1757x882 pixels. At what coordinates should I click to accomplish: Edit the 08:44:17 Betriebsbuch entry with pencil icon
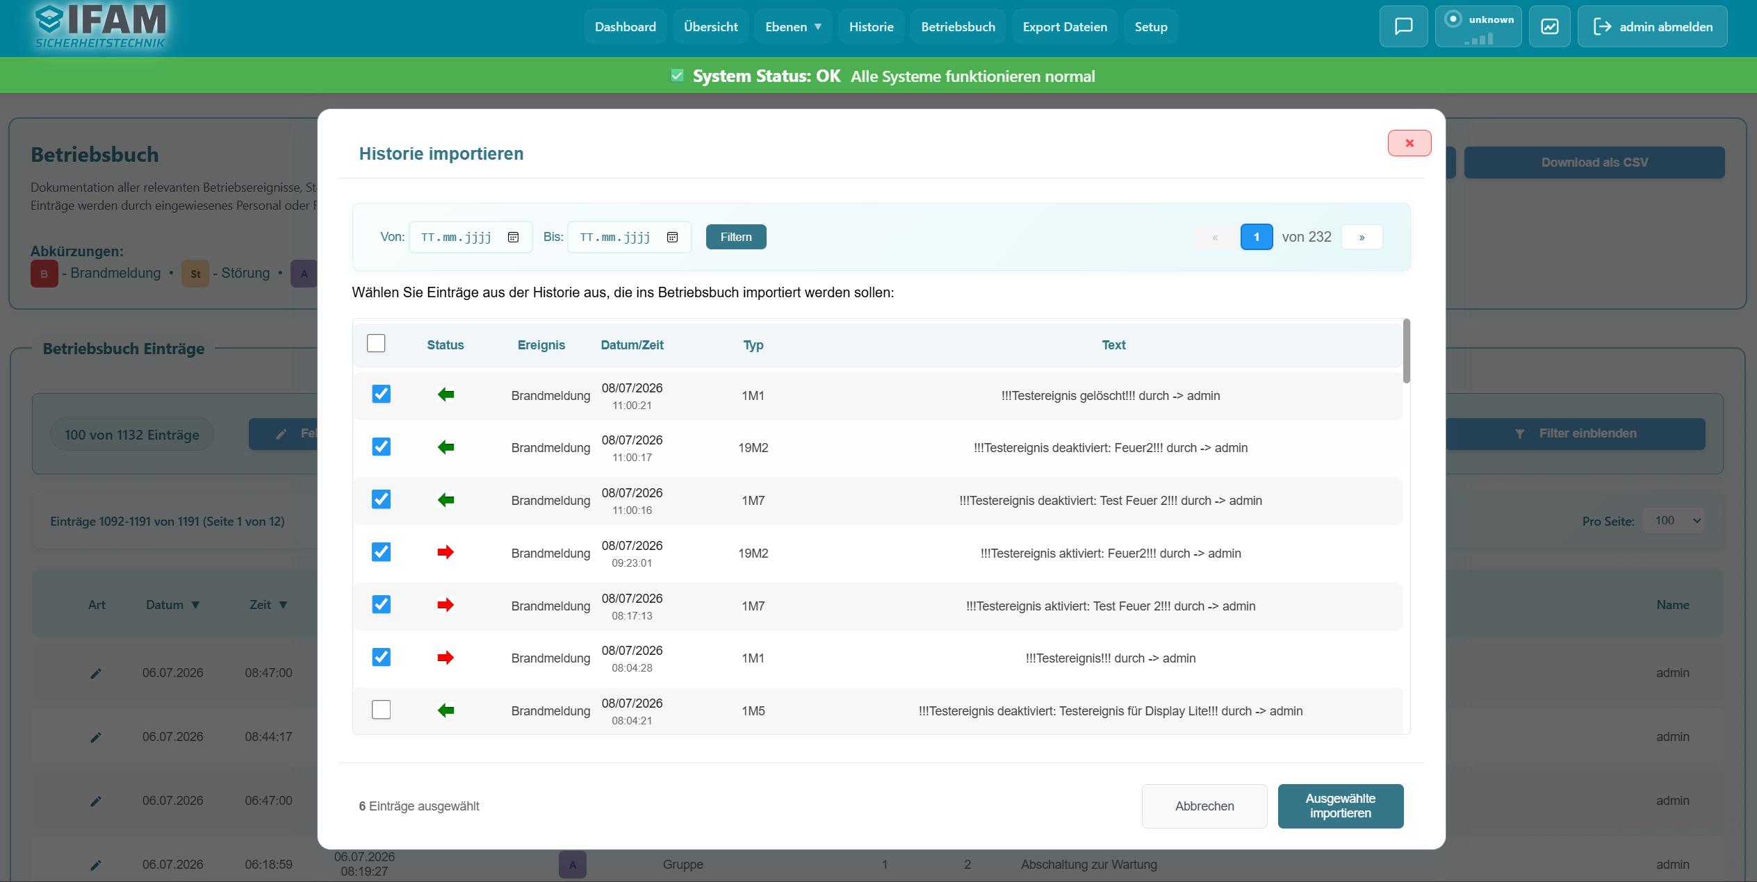pyautogui.click(x=96, y=738)
